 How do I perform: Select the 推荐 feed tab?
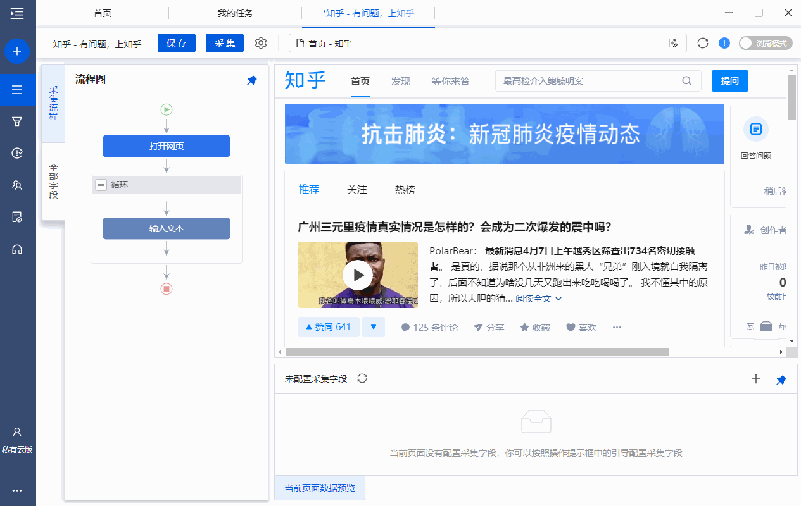click(x=309, y=189)
